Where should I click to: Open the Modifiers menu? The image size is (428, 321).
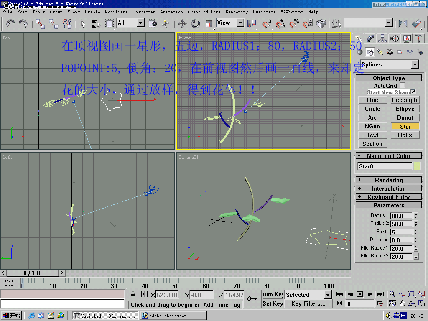pos(116,12)
